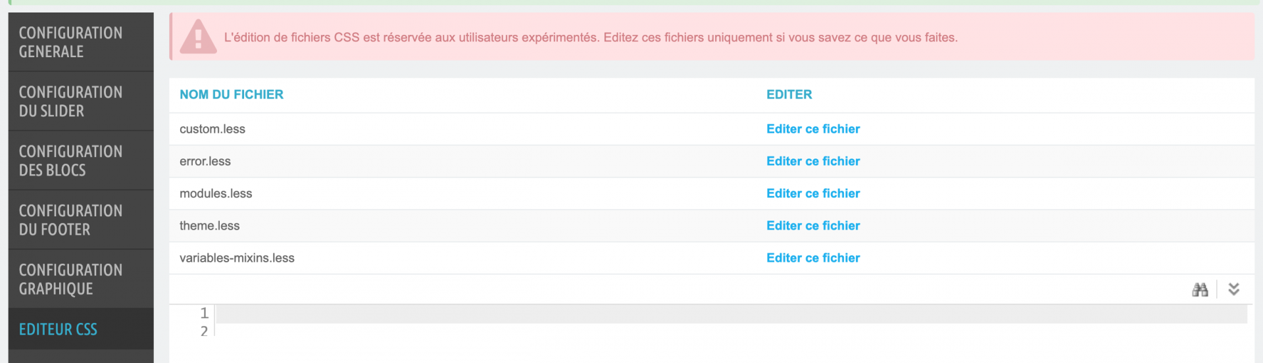Click the warning triangle alert icon
1263x363 pixels.
click(x=198, y=37)
